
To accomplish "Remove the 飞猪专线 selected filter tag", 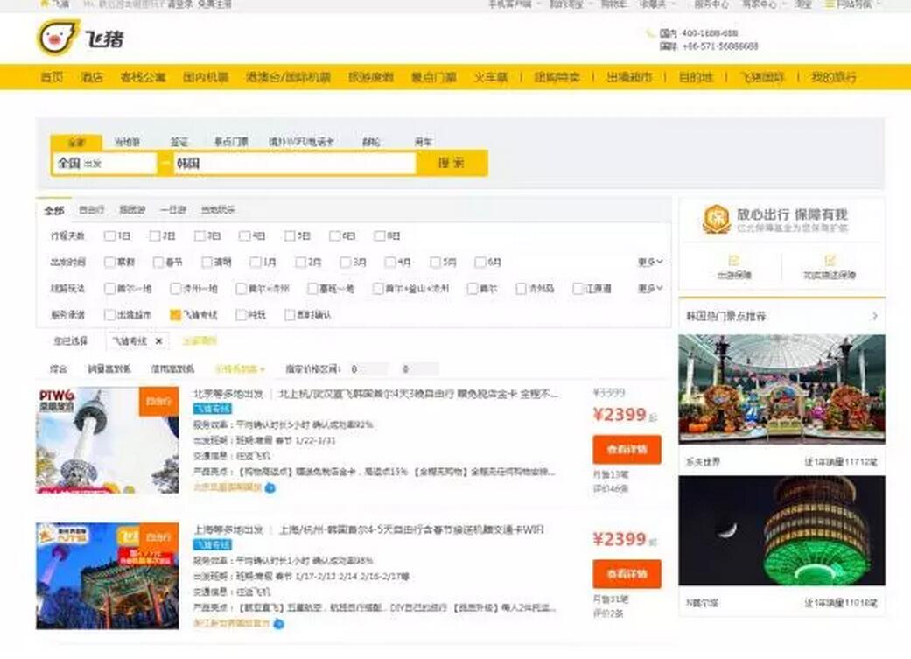I will 158,341.
